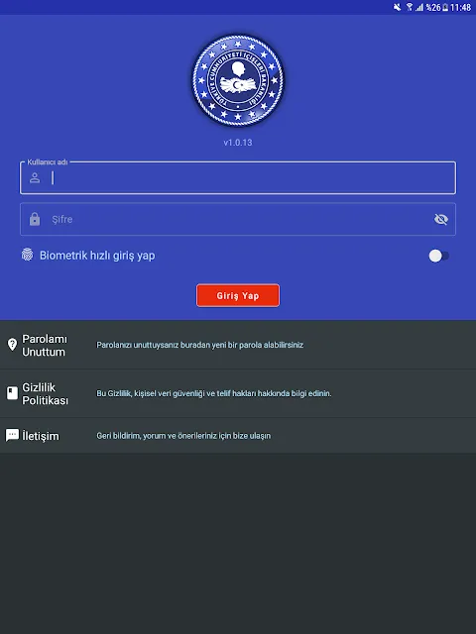Click the İletişim chat bubble icon

[12, 435]
